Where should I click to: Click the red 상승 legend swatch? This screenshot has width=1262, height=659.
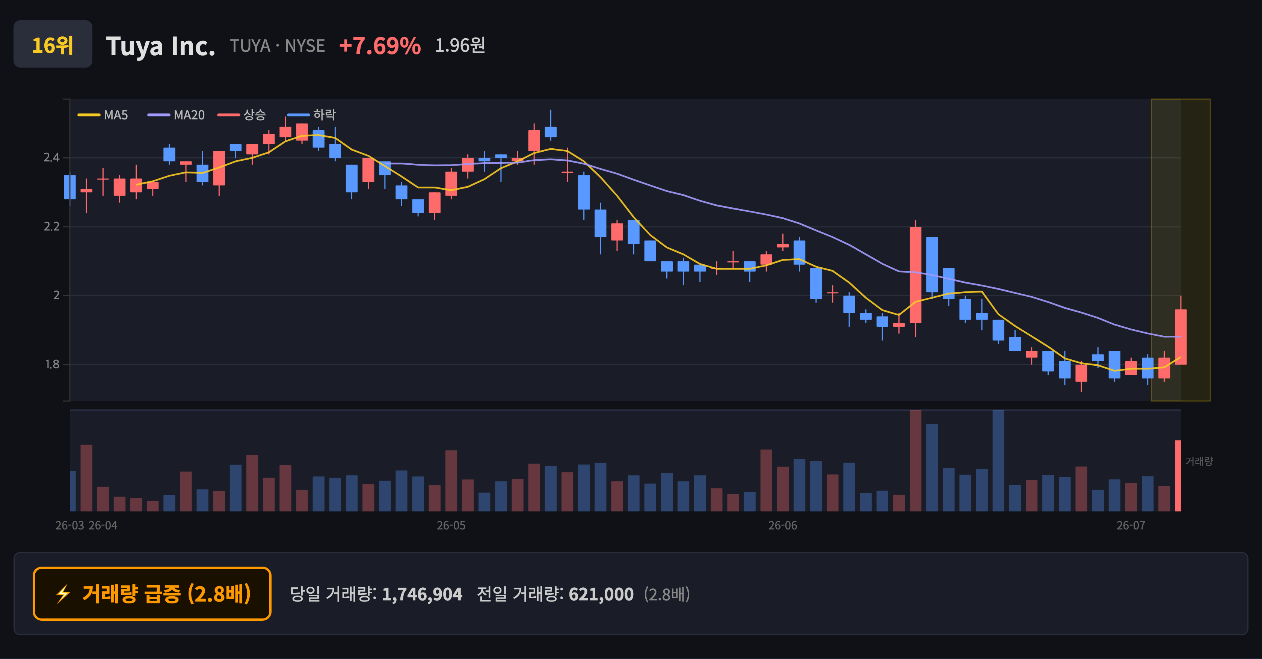(229, 115)
